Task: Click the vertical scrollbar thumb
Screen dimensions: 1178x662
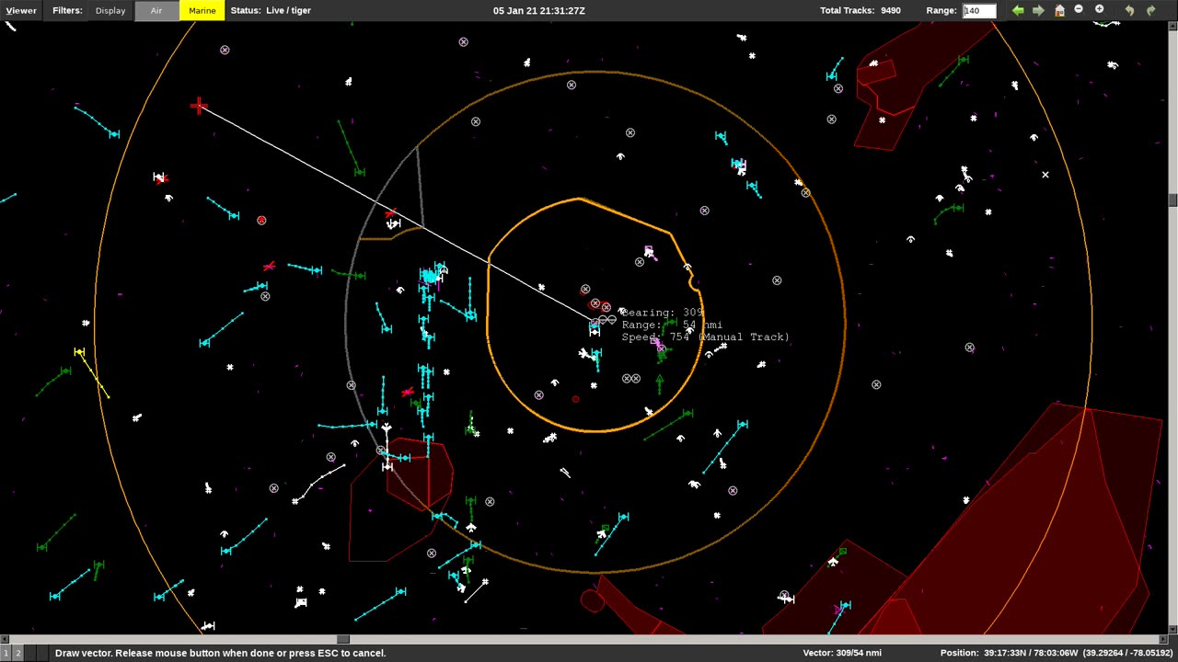Action: (1173, 200)
